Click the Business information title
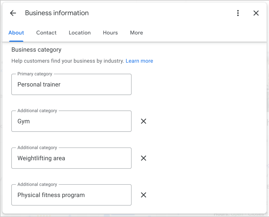Viewport: 269px width, 217px height. tap(57, 13)
